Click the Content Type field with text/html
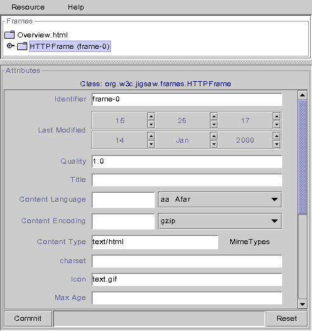This screenshot has width=312, height=331. pos(155,242)
